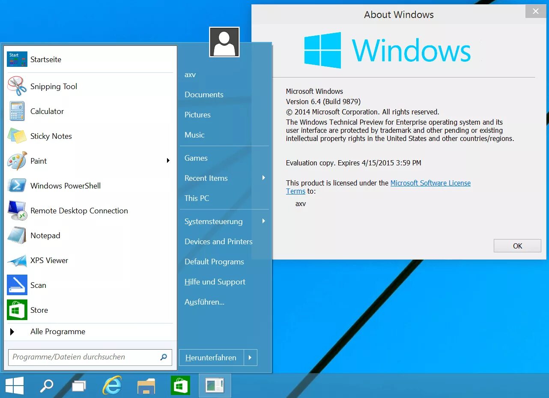This screenshot has width=549, height=398.
Task: Open the Store from the Start menu
Action: tap(39, 310)
